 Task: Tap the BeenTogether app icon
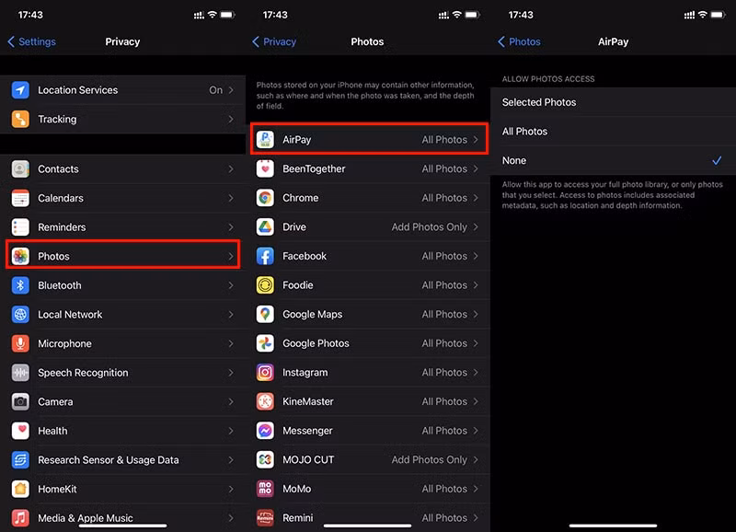pos(265,169)
